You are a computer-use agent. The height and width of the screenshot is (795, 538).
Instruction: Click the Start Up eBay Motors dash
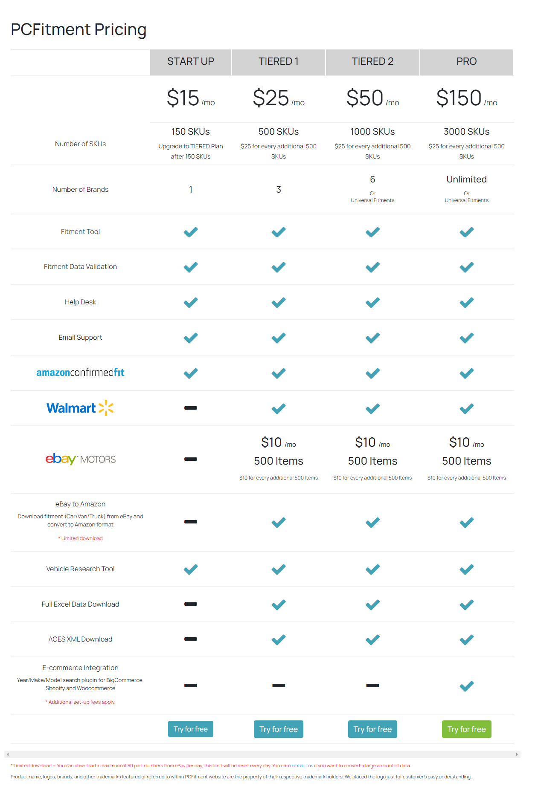191,459
